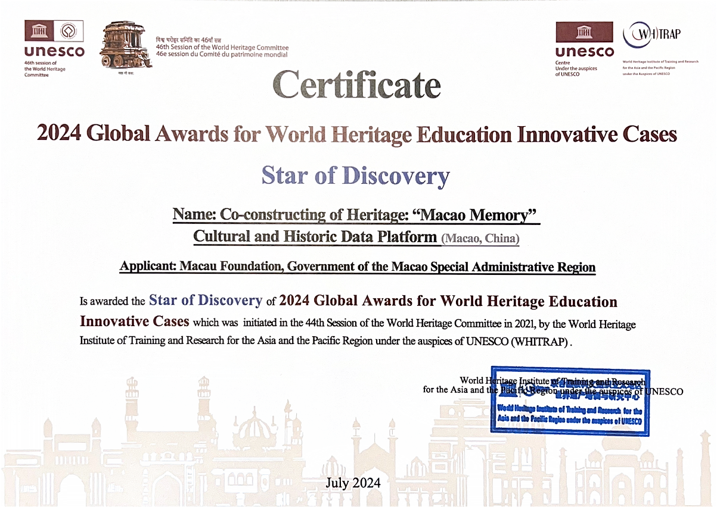This screenshot has width=717, height=507.
Task: Click "Centre Under the auspices of UNESCO" caption
Action: [576, 68]
